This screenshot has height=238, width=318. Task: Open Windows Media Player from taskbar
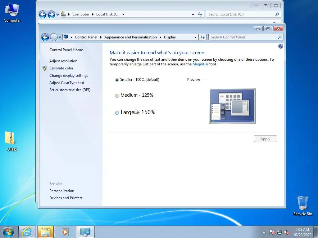click(65, 232)
